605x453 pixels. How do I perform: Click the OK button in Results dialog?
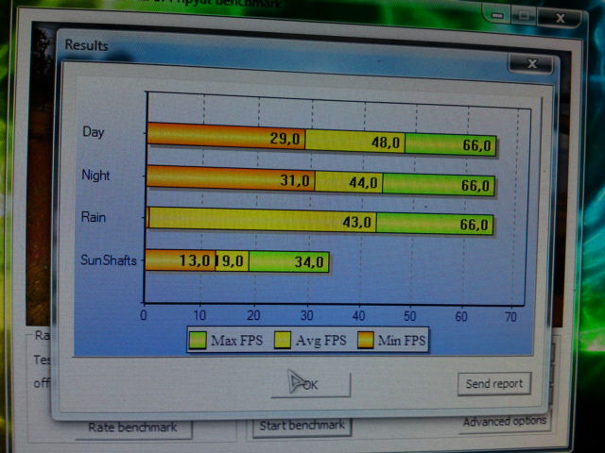[311, 385]
